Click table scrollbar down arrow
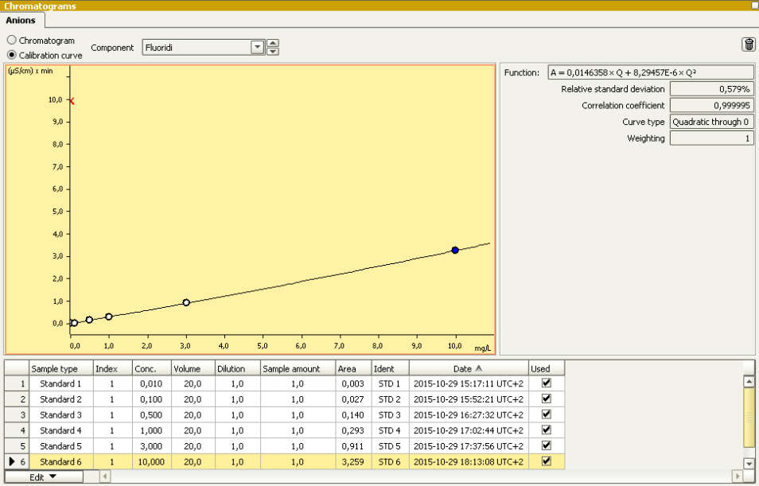Image resolution: width=759 pixels, height=486 pixels. pos(749,463)
